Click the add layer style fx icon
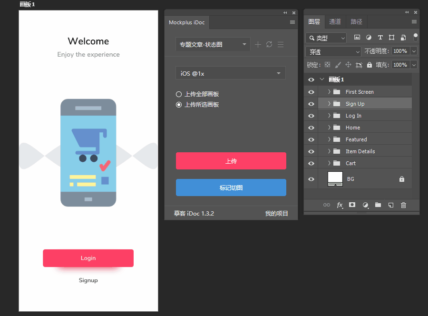The image size is (428, 316). [340, 205]
